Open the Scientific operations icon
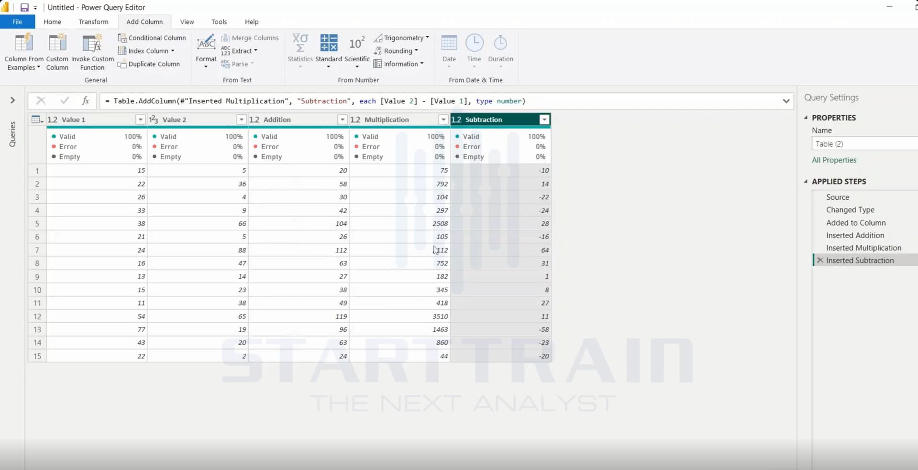 point(357,43)
